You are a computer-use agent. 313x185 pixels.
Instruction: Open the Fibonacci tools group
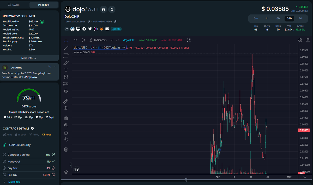click(66, 55)
